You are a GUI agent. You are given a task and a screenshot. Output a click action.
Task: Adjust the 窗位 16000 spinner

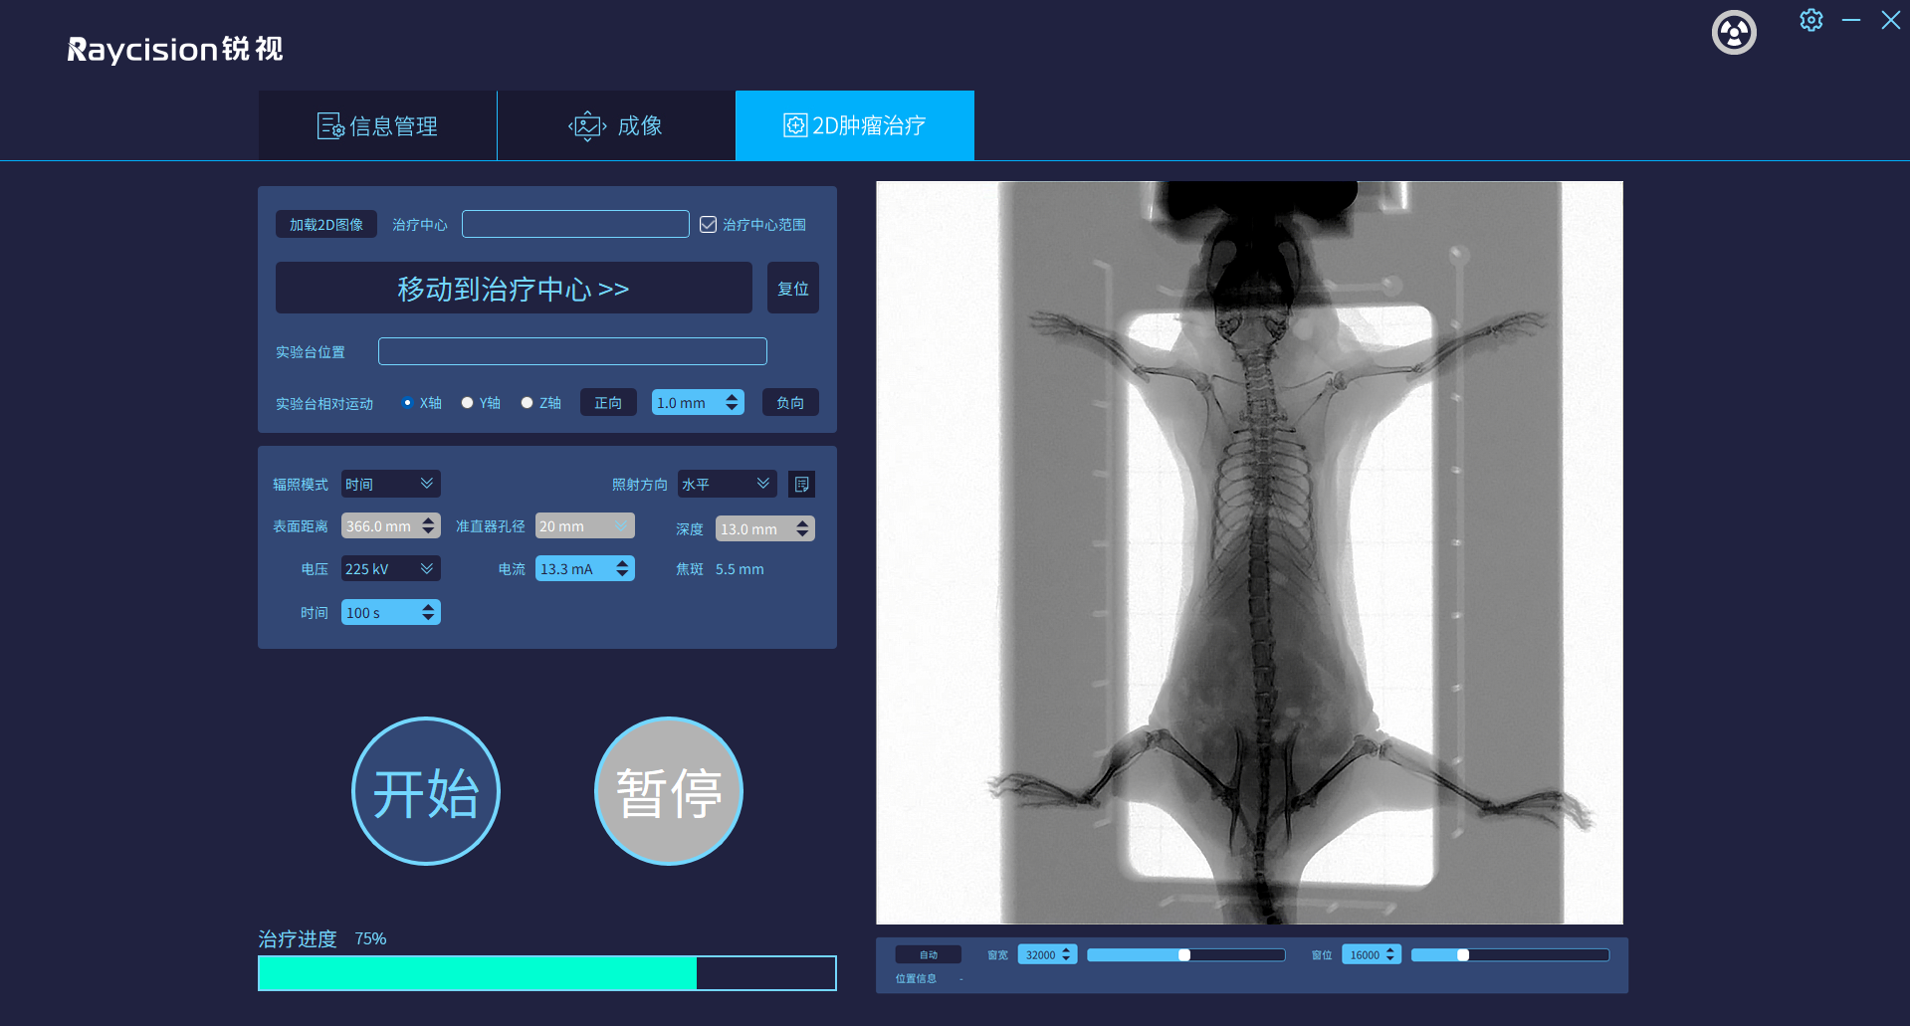[x=1372, y=954]
